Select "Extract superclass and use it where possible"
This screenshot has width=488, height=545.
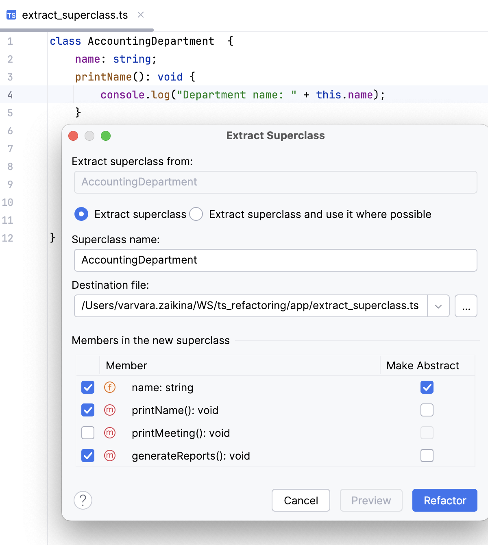196,214
